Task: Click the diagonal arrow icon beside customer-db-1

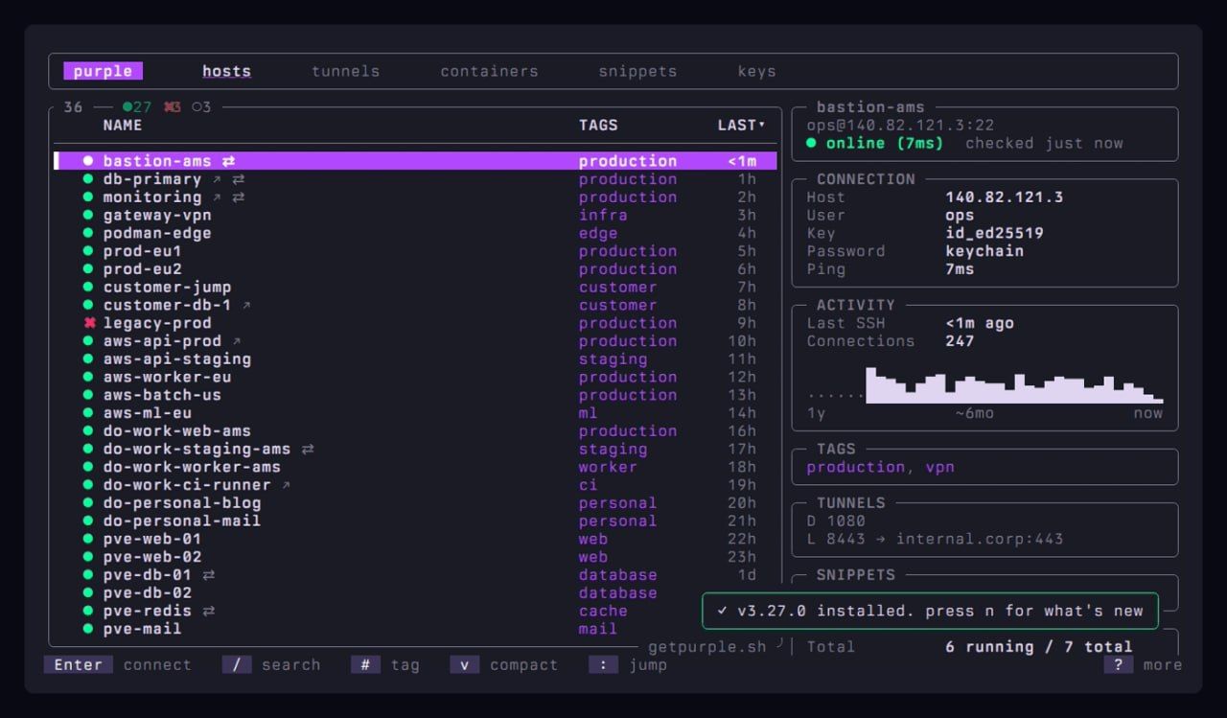Action: (246, 306)
